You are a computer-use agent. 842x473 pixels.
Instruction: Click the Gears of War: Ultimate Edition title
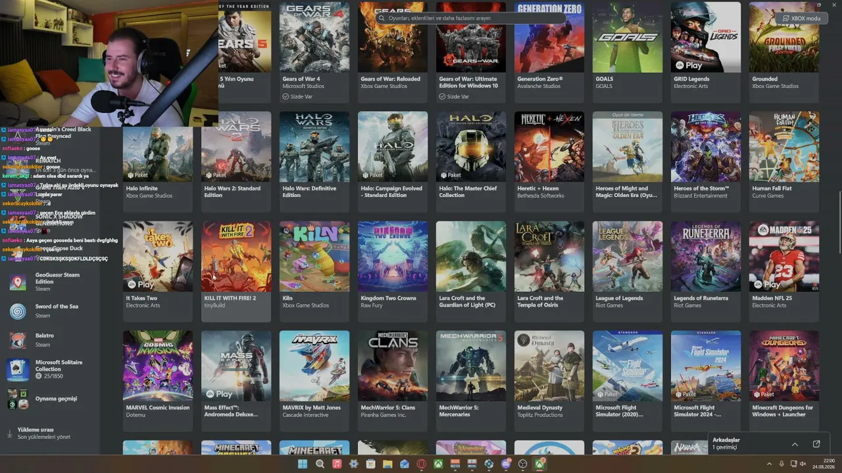468,82
